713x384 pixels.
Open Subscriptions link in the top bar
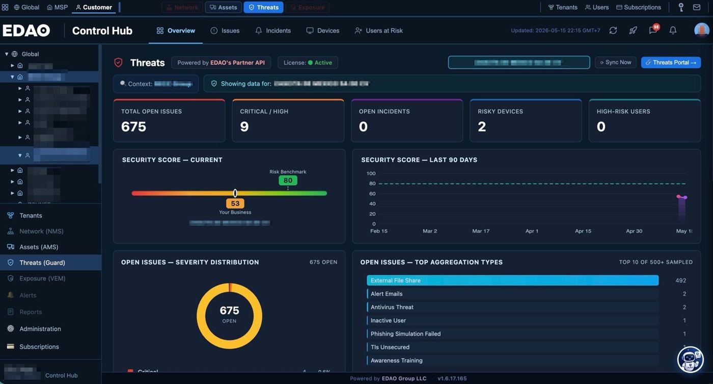[x=639, y=7]
